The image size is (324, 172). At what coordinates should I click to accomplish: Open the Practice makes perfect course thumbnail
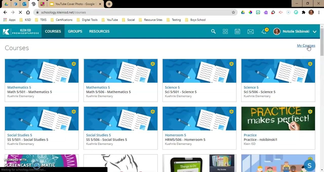(x=278, y=119)
